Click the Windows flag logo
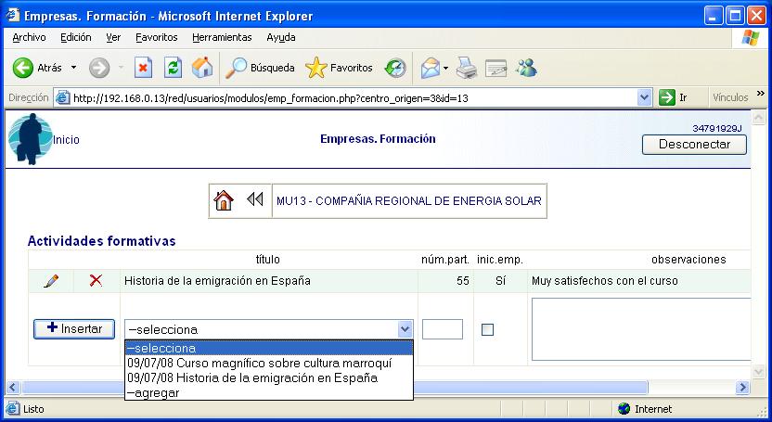The width and height of the screenshot is (772, 422). point(751,38)
